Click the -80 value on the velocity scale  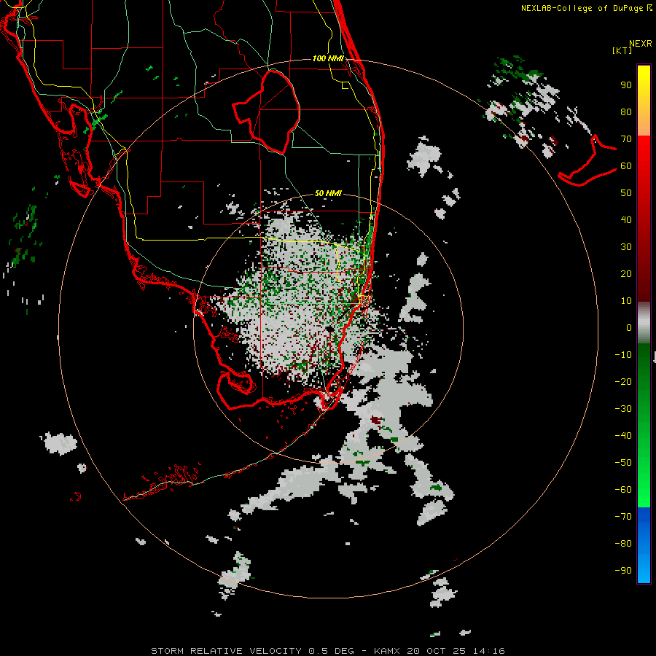point(623,544)
